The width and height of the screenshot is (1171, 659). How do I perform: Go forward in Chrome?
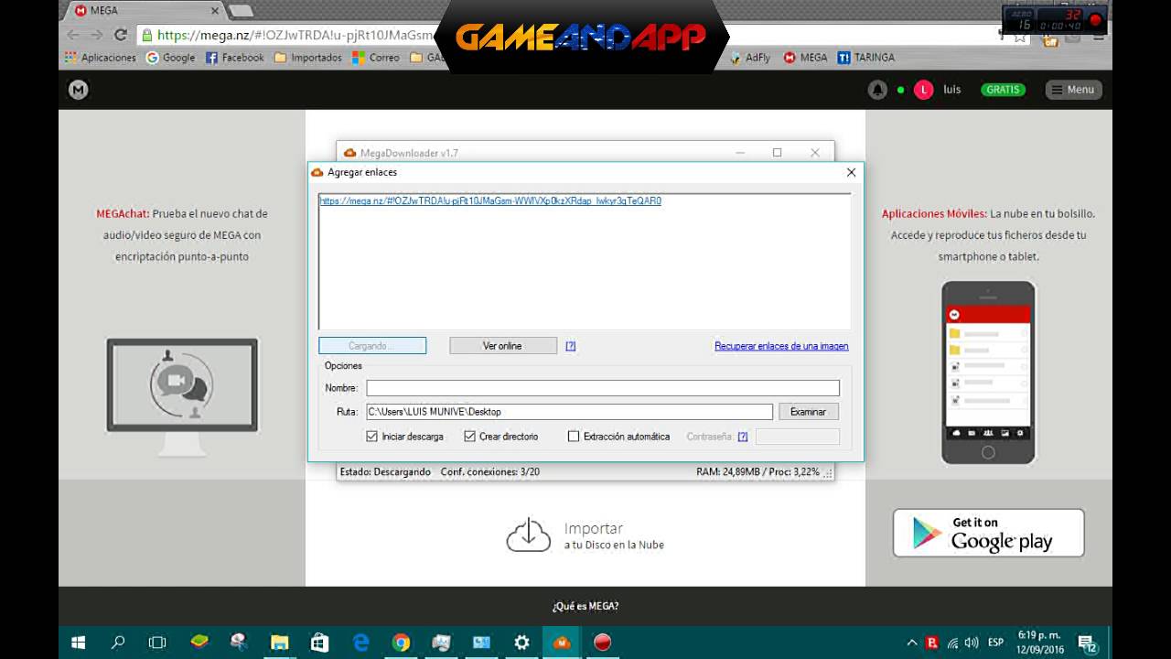[x=96, y=35]
